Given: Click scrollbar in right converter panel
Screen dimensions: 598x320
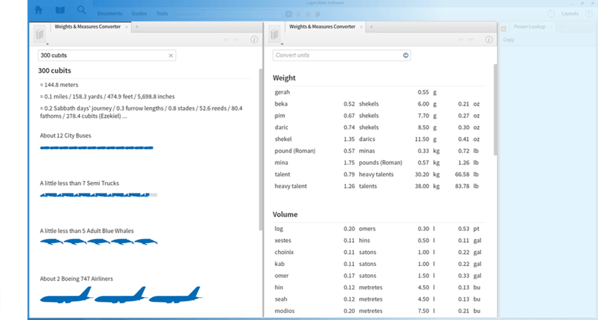Looking at the screenshot, I should [x=495, y=110].
